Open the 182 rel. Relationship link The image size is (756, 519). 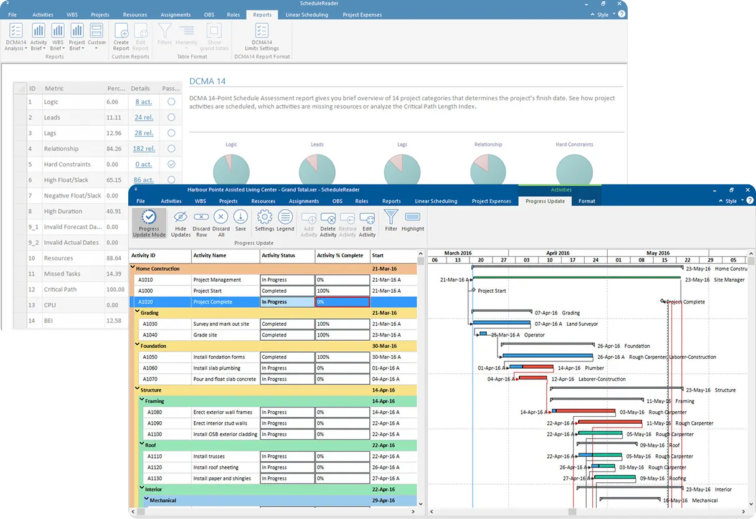pyautogui.click(x=144, y=148)
